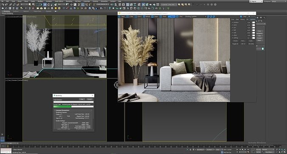Click the All white LightMix button
287x154 pixels.
coord(251,44)
